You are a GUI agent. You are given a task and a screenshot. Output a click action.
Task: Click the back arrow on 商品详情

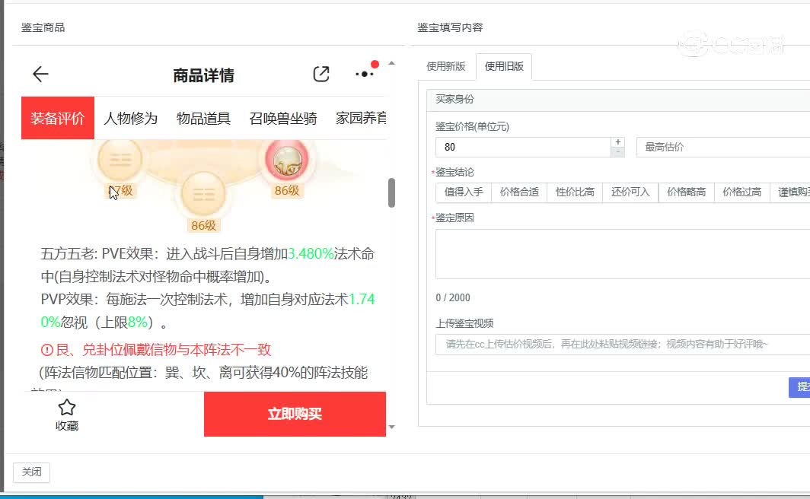pyautogui.click(x=40, y=74)
